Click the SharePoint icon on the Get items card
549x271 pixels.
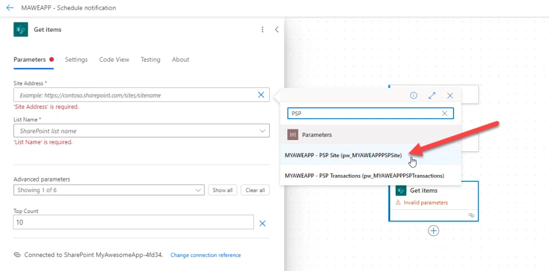[401, 191]
